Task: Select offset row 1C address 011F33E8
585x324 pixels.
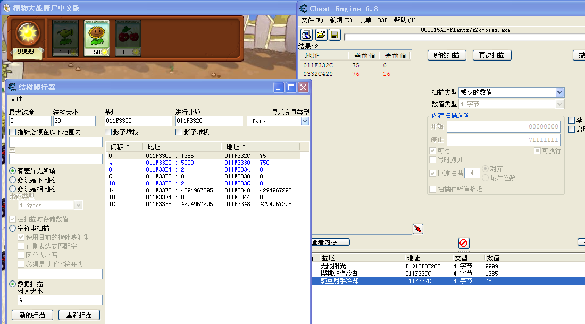Action: point(204,204)
